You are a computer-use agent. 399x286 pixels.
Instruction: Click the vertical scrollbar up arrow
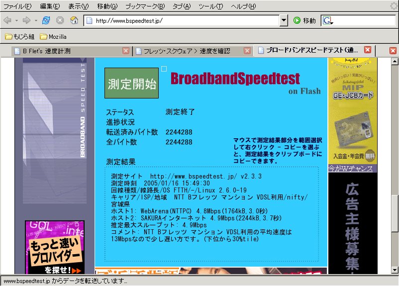[x=395, y=61]
